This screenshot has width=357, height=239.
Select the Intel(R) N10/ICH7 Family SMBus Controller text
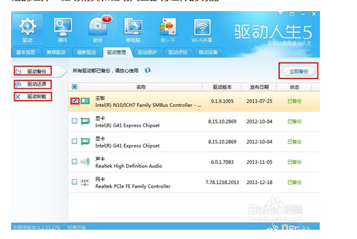[x=148, y=105]
